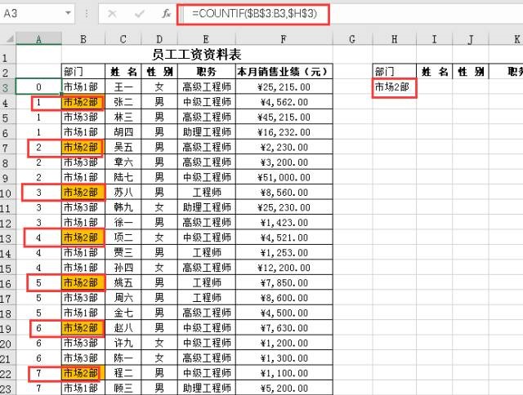Click employee name 姚五

click(x=123, y=282)
